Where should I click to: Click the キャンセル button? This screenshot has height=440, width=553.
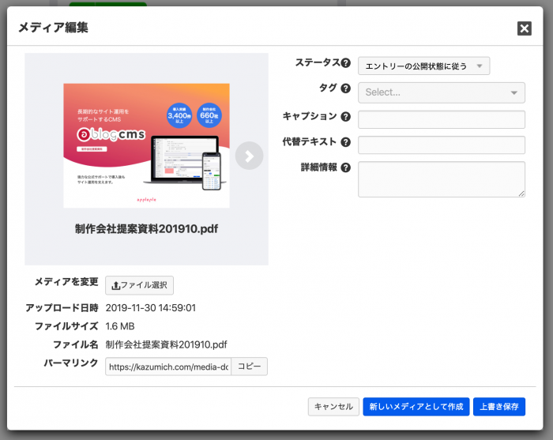point(333,407)
